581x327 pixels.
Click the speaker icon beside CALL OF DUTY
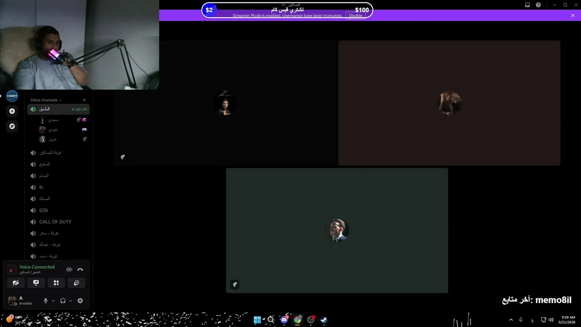click(x=33, y=222)
